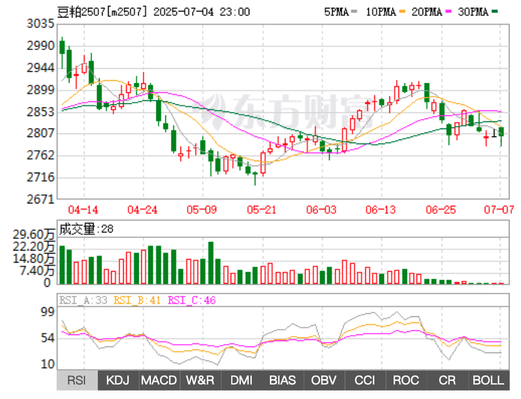Click the 20PMA legend text
521x399 pixels.
[x=427, y=12]
